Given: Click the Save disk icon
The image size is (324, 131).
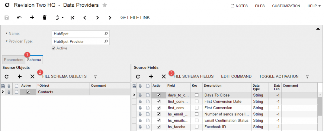Looking at the screenshot, I should pyautogui.click(x=7, y=18).
